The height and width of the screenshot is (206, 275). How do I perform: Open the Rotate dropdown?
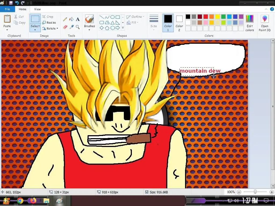click(x=50, y=28)
